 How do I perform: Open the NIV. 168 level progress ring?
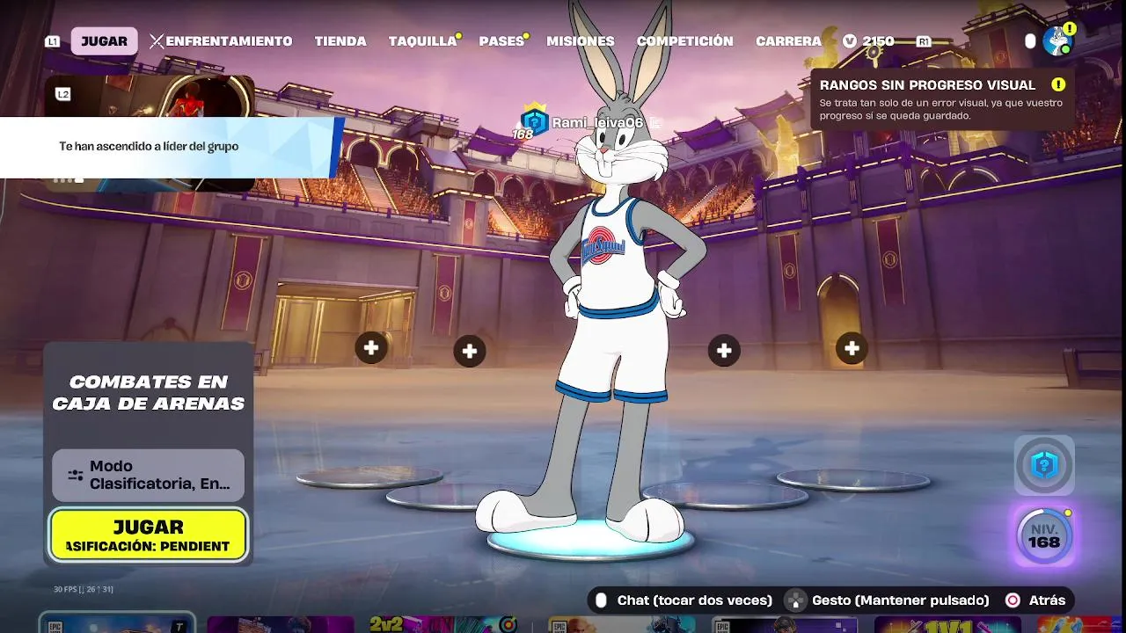pyautogui.click(x=1044, y=535)
